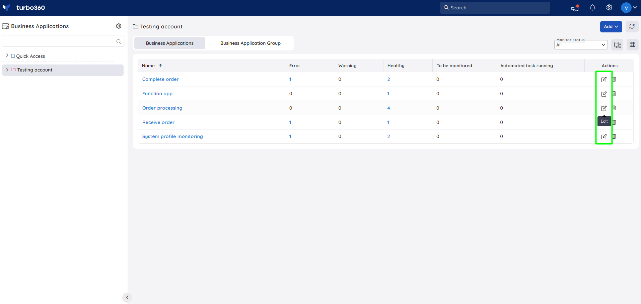Open the announcements megaphone icon
641x304 pixels.
575,8
